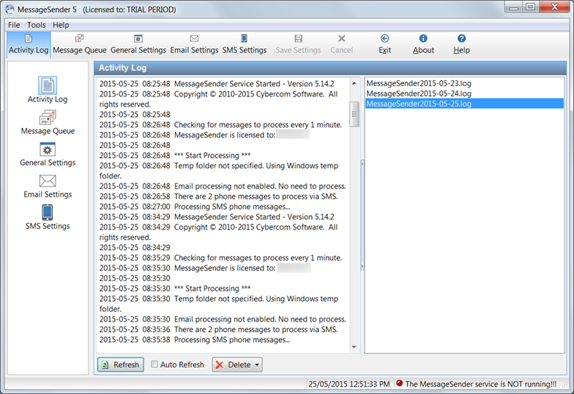Enable the Auto Refresh checkbox
Viewport: 574px width, 394px height.
[154, 364]
